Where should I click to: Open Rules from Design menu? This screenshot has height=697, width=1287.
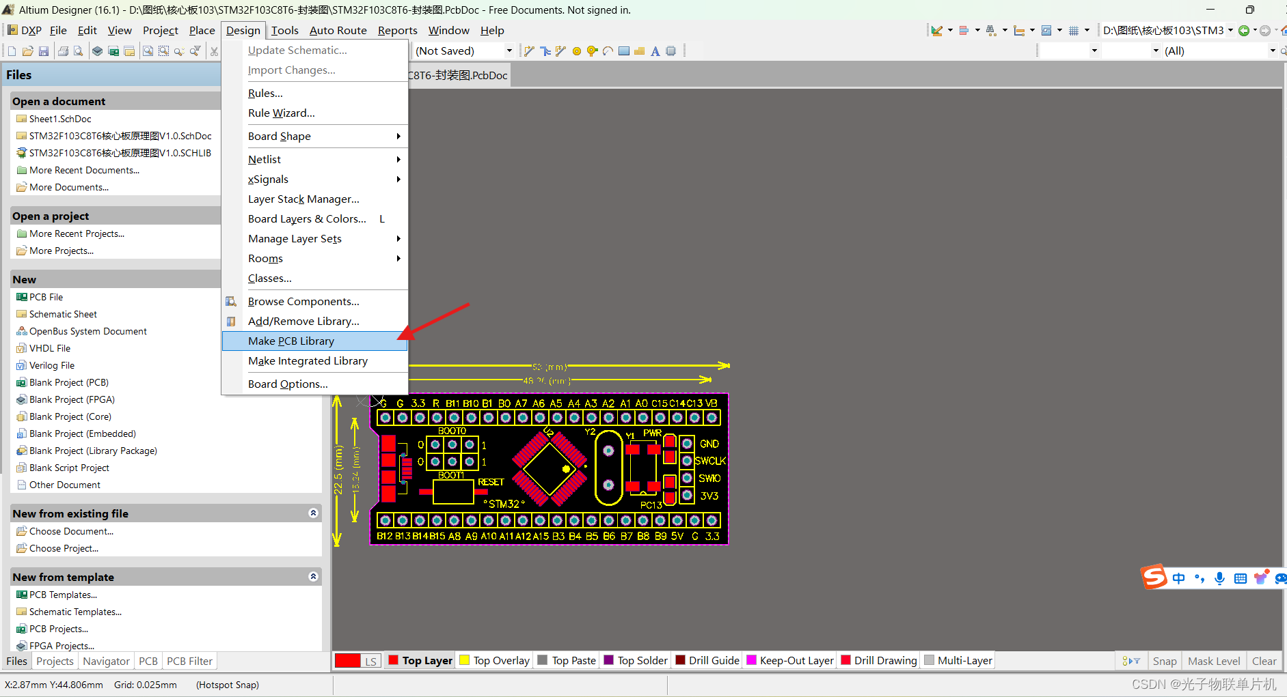pyautogui.click(x=315, y=94)
